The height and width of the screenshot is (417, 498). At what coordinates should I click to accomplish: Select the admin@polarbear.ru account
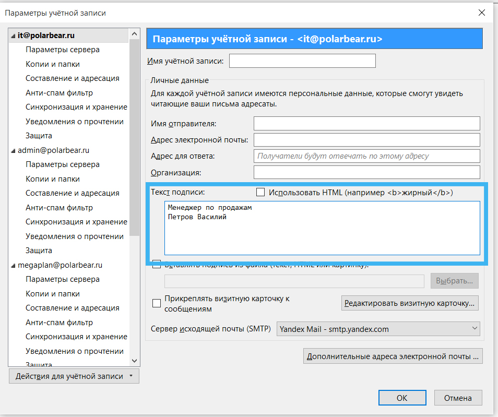[x=53, y=150]
